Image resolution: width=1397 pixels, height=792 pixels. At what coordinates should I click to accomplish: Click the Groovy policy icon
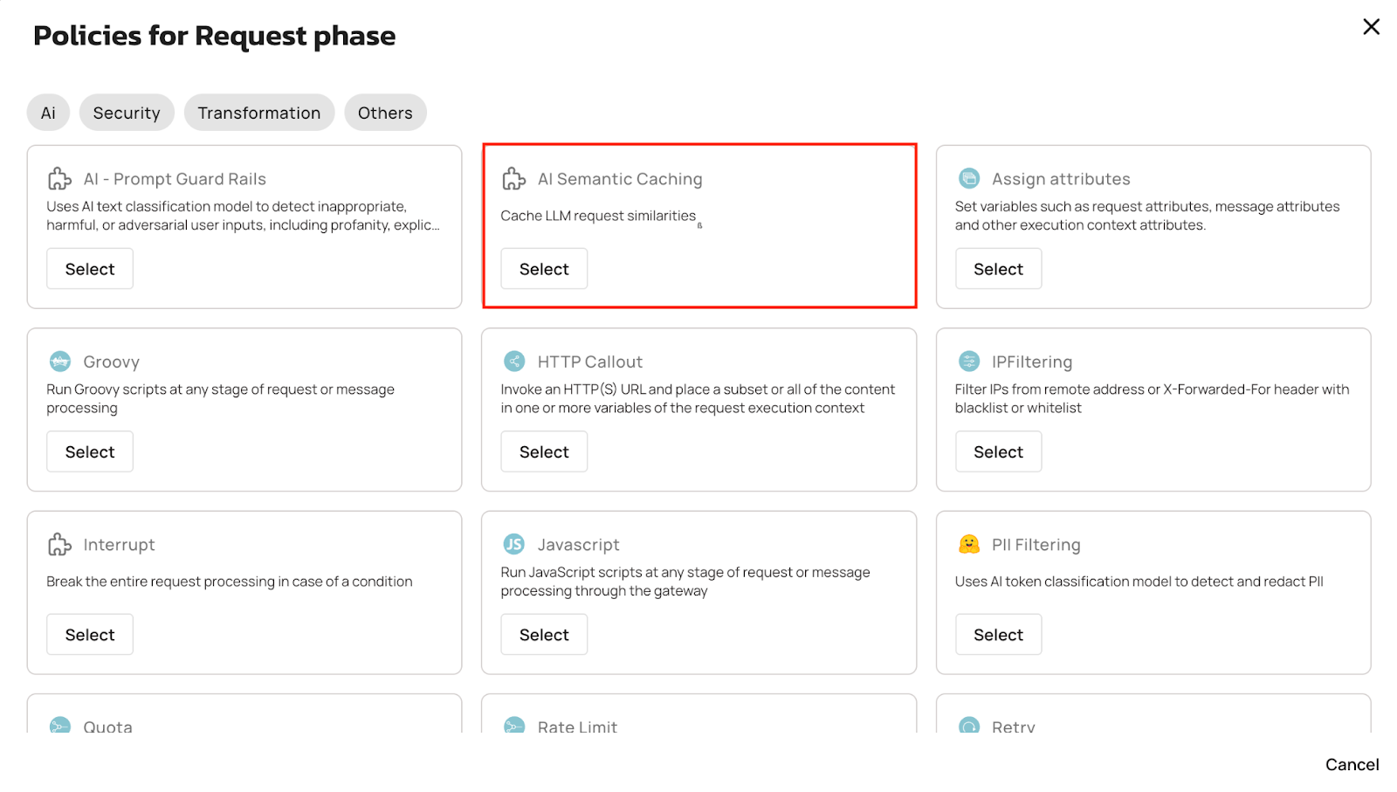[60, 362]
